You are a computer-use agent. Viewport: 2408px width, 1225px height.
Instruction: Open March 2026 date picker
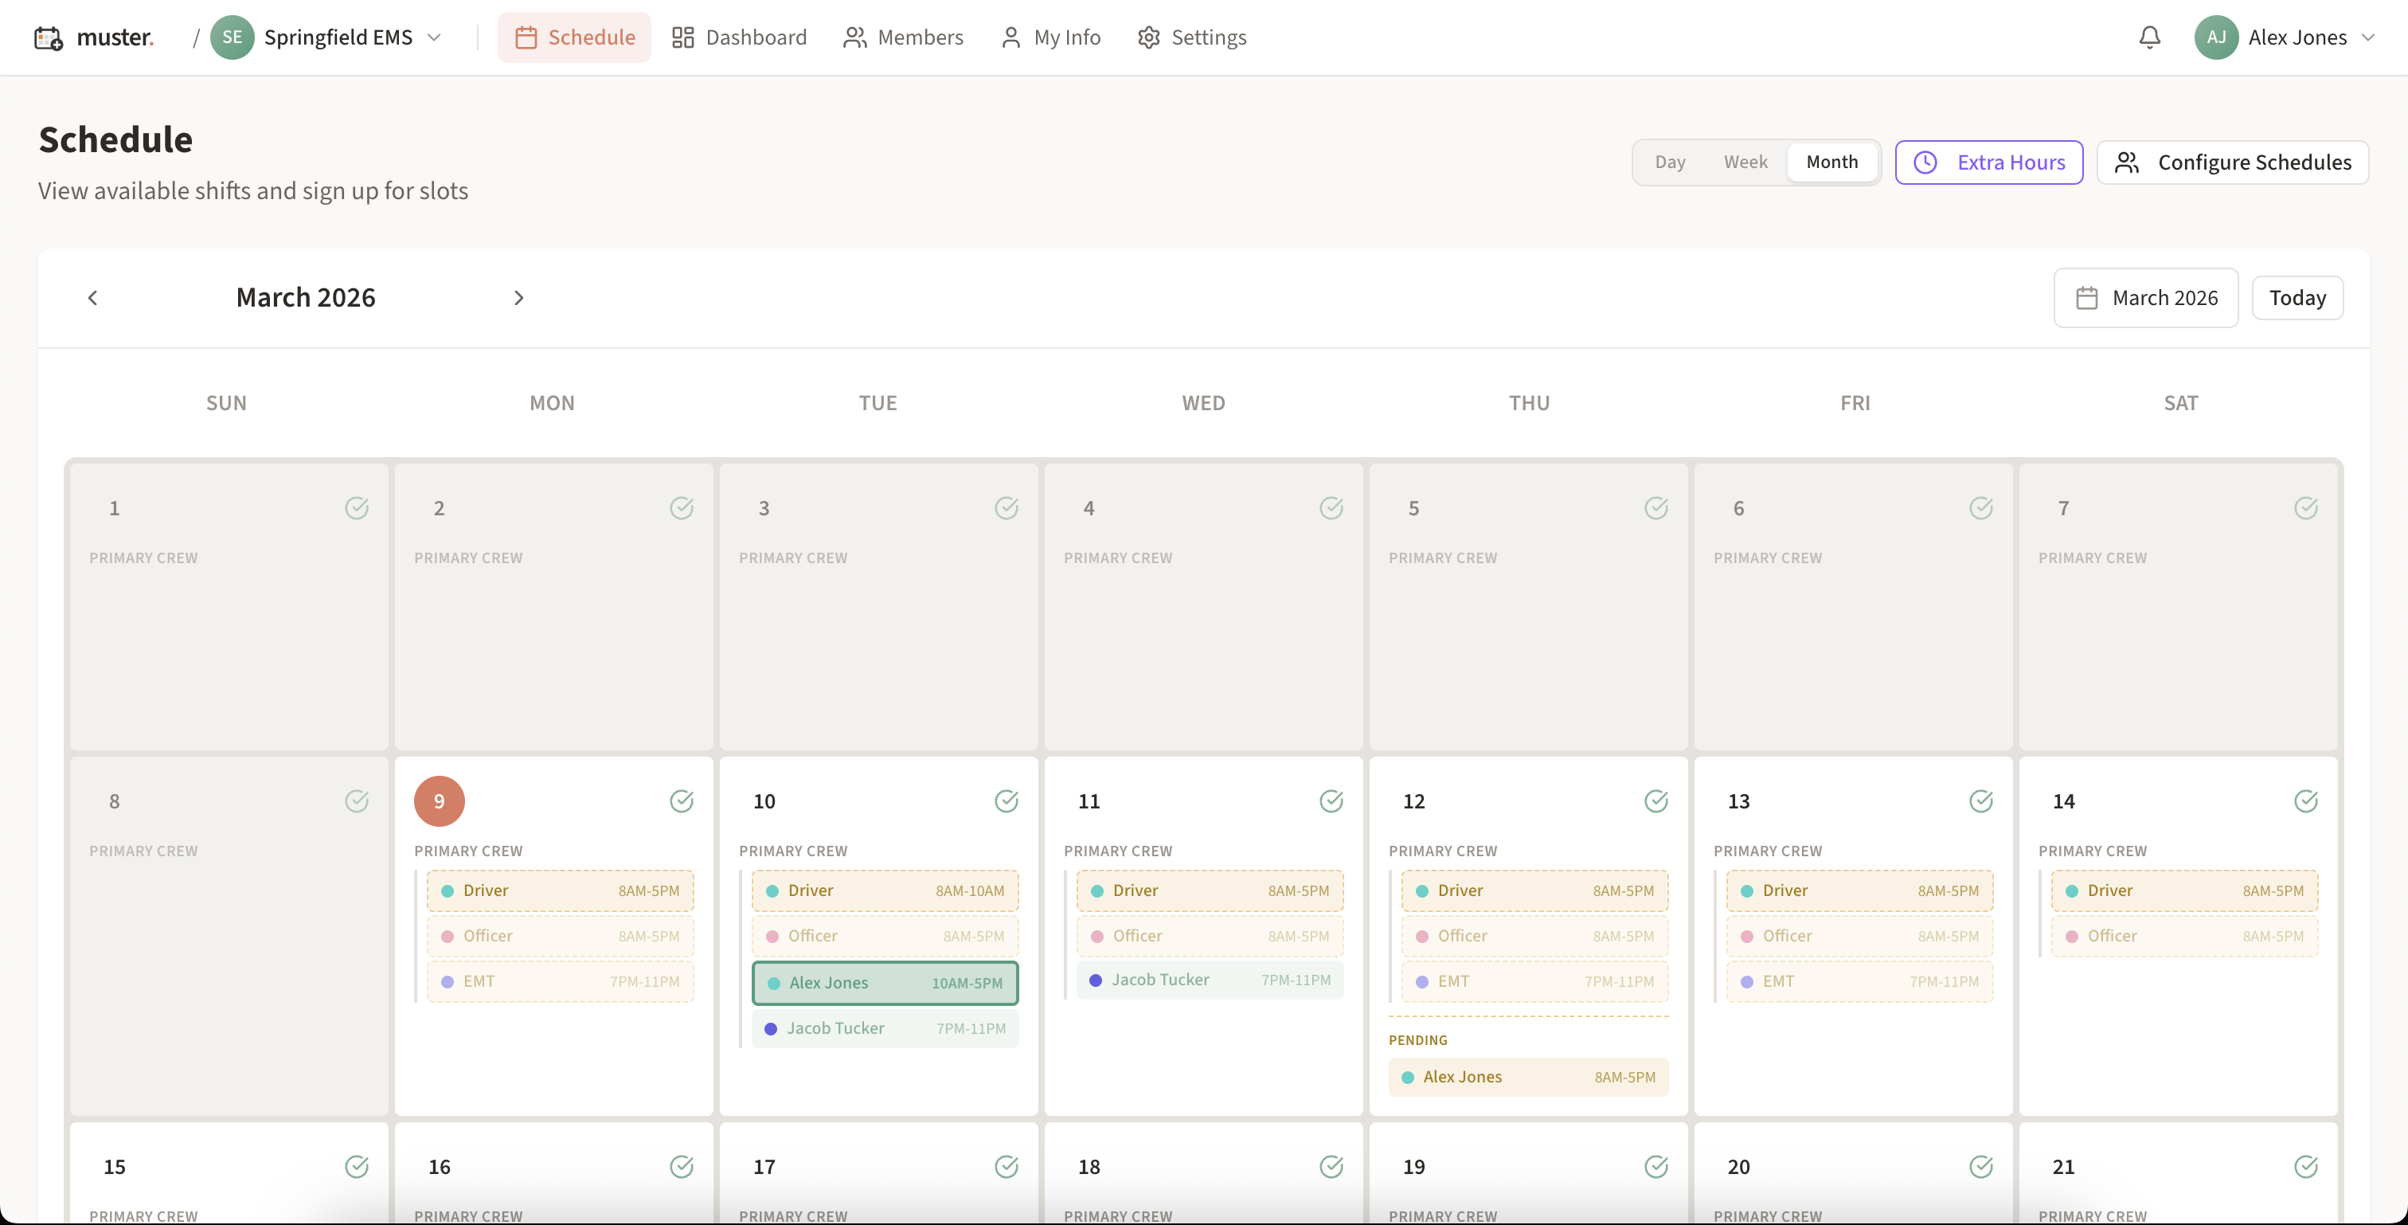click(2145, 297)
